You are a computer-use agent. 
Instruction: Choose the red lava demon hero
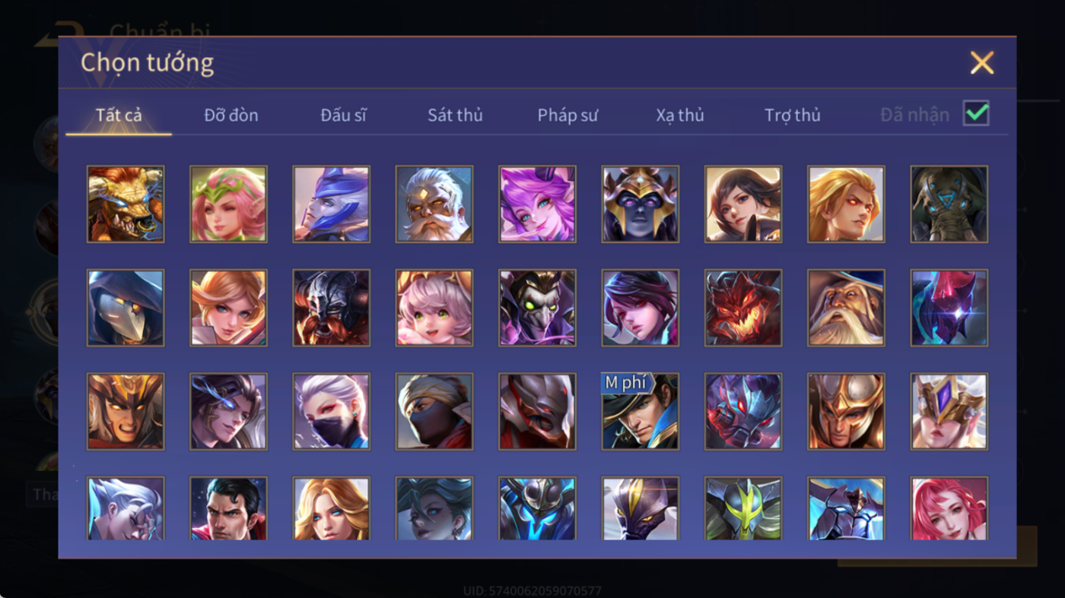pyautogui.click(x=743, y=308)
